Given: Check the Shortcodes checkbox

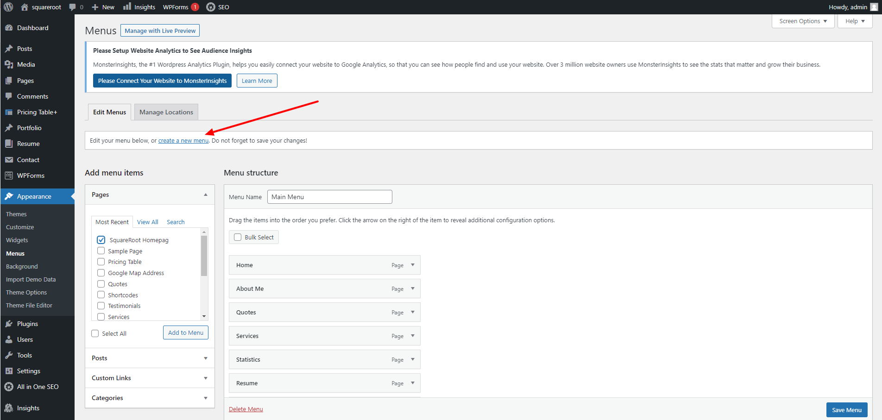Looking at the screenshot, I should click(101, 295).
